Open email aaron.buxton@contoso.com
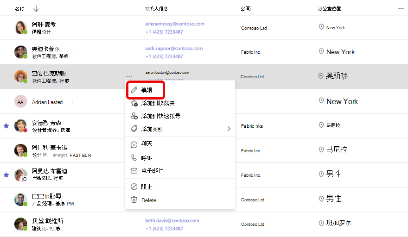The height and width of the screenshot is (237, 408). click(167, 73)
